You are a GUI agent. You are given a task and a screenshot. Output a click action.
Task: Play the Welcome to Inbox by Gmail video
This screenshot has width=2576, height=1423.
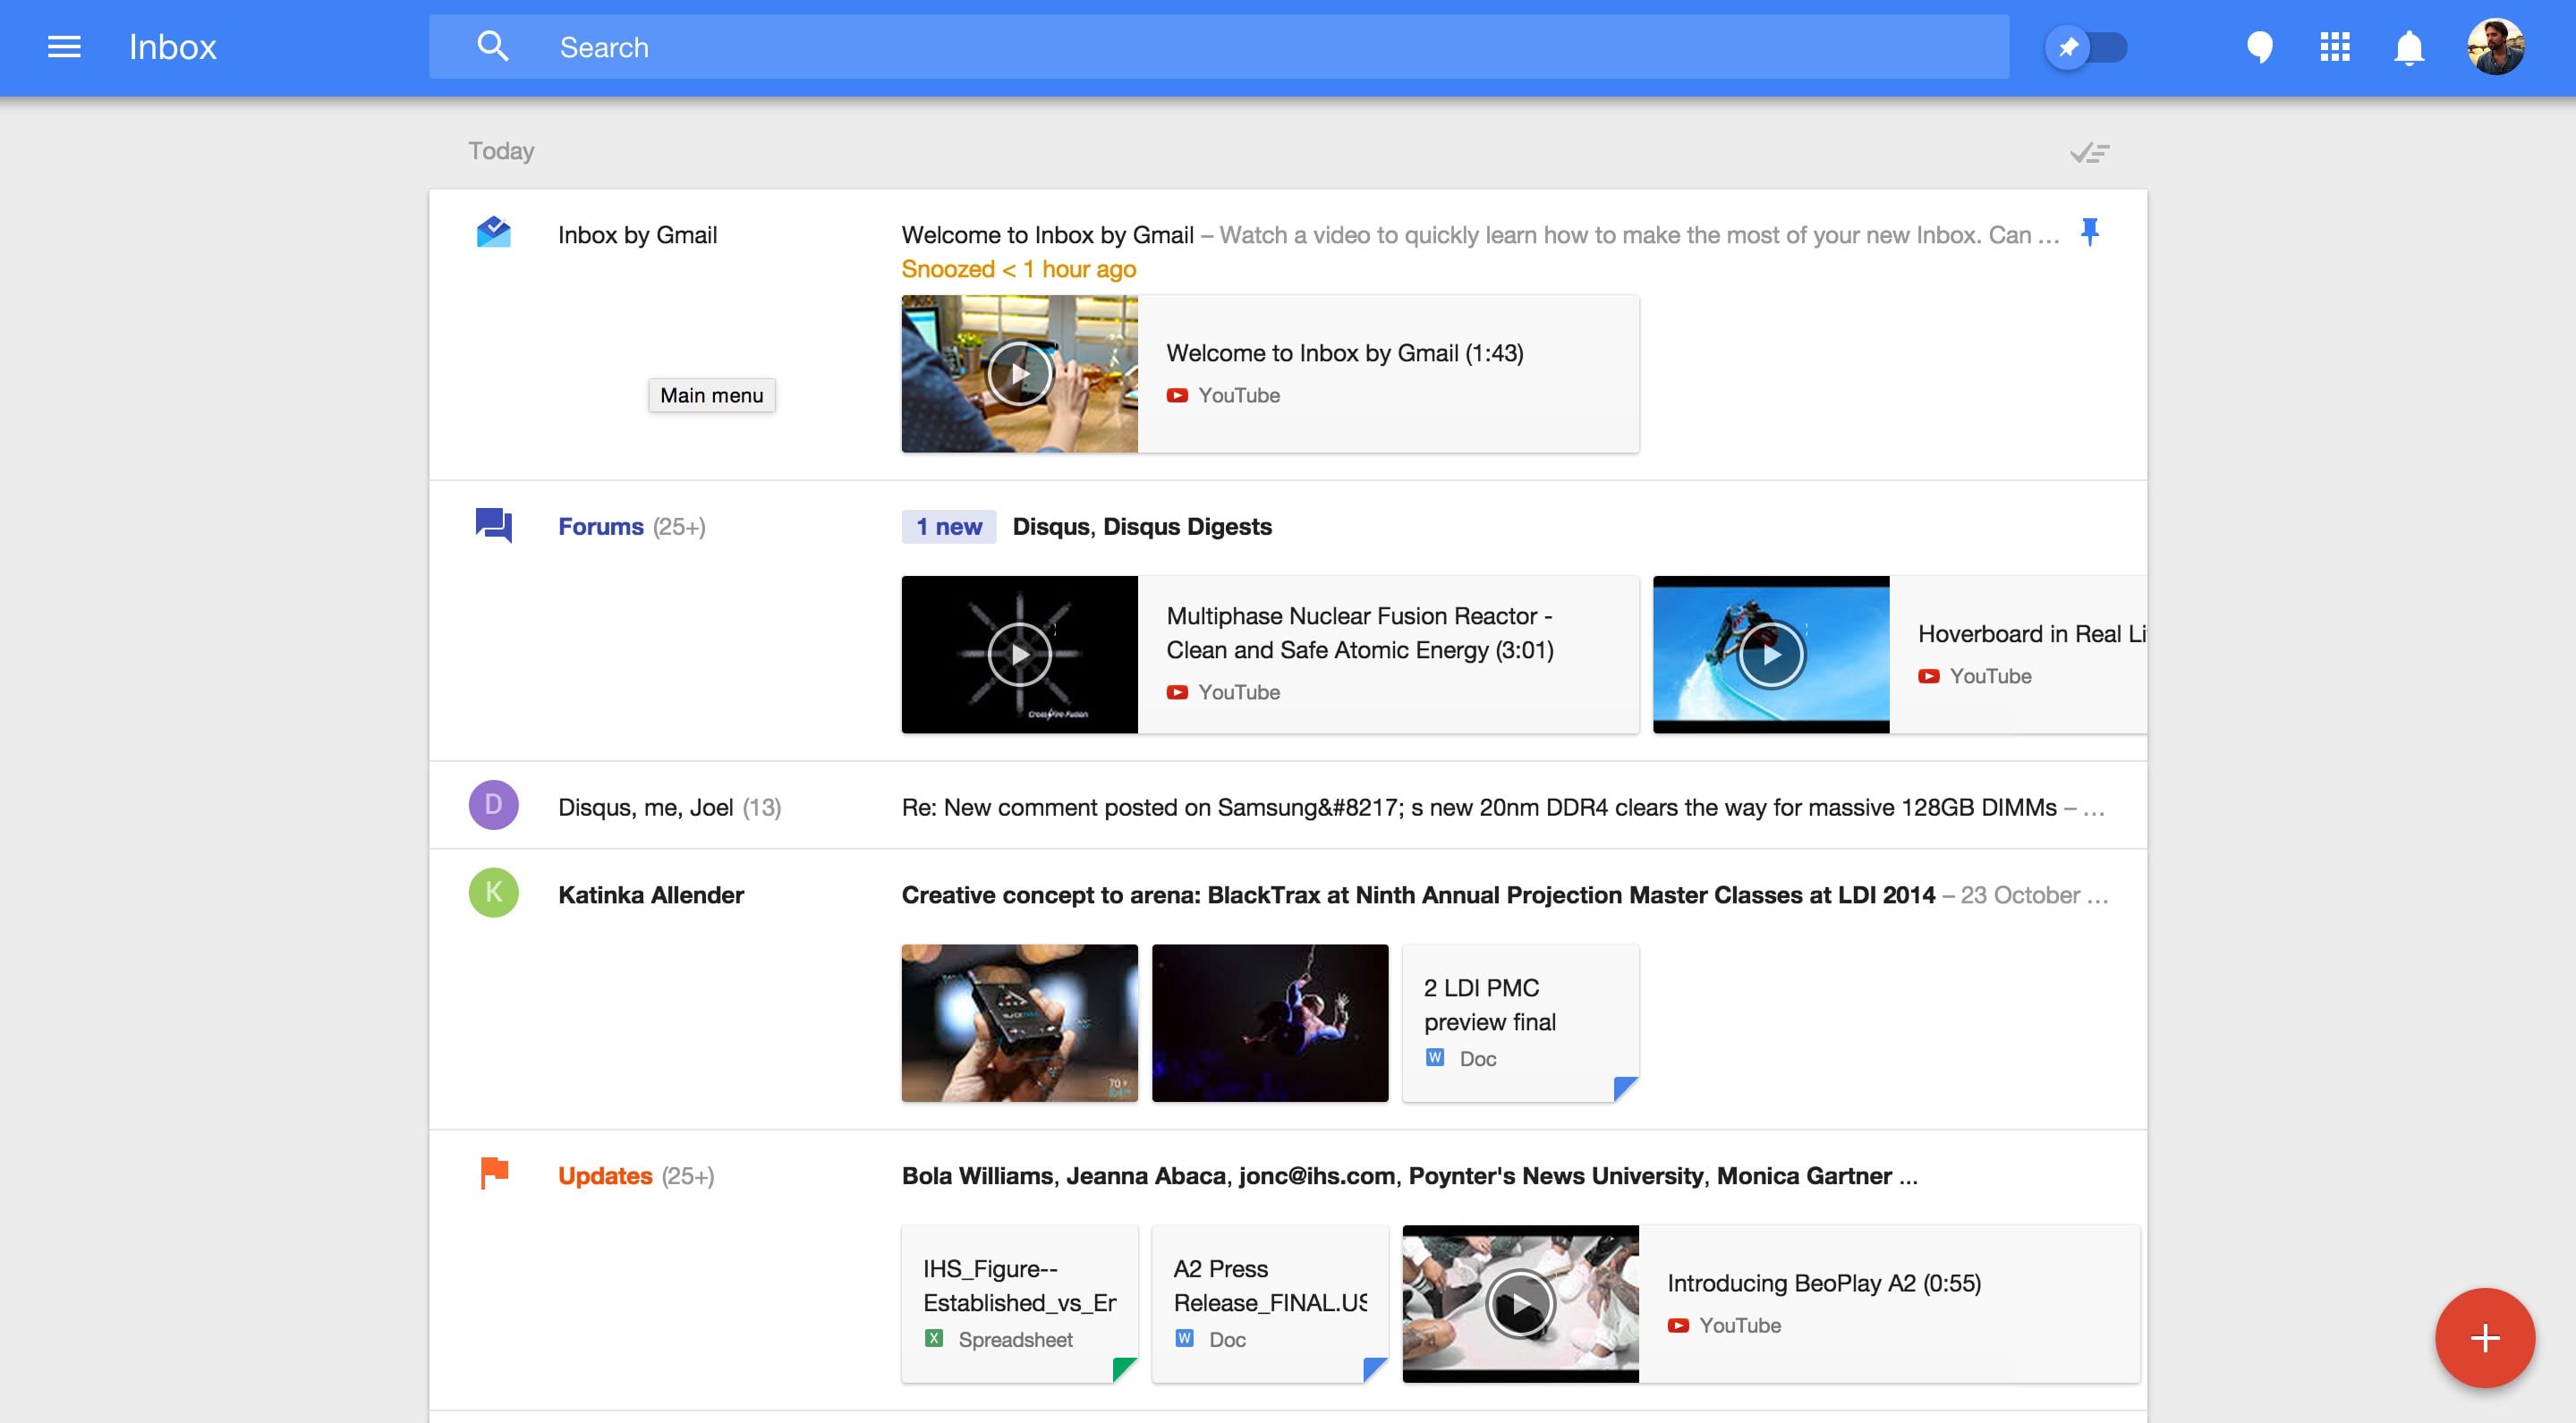point(1019,374)
